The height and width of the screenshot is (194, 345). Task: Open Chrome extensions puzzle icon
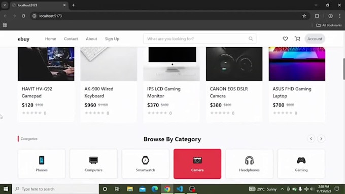click(317, 16)
